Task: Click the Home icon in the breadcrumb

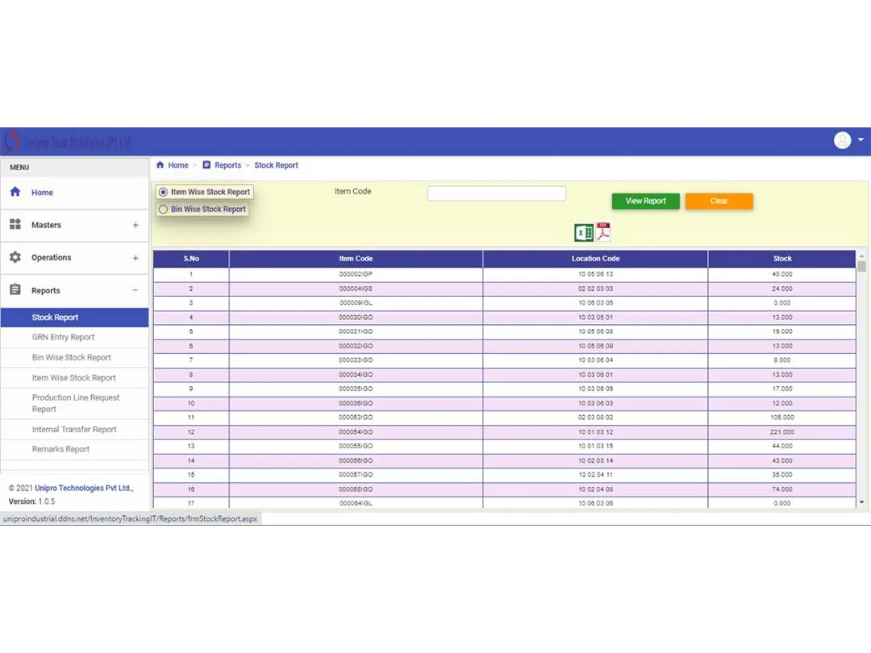Action: pos(160,164)
